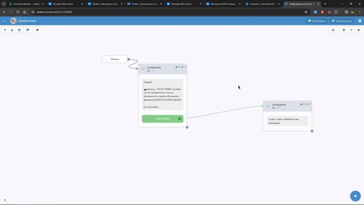Click the bottom output dot of message block 1
This screenshot has width=364, height=205.
(x=187, y=128)
